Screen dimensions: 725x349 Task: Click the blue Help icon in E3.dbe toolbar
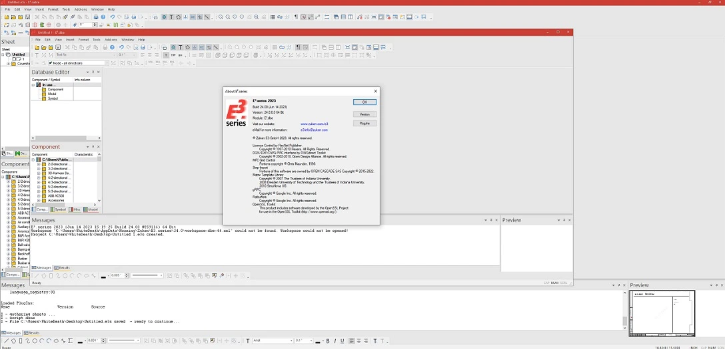pos(112,47)
